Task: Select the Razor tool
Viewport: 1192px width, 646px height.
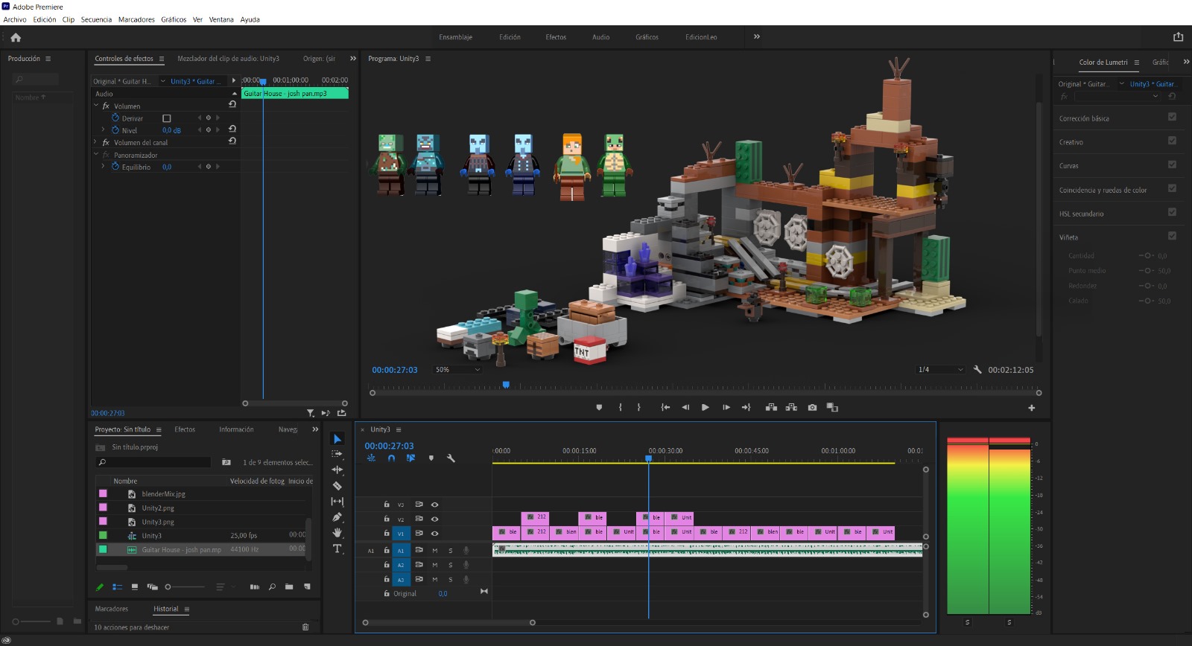Action: (337, 485)
